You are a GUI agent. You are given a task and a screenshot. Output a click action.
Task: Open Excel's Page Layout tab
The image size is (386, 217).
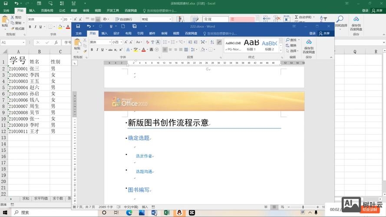[x=47, y=10]
